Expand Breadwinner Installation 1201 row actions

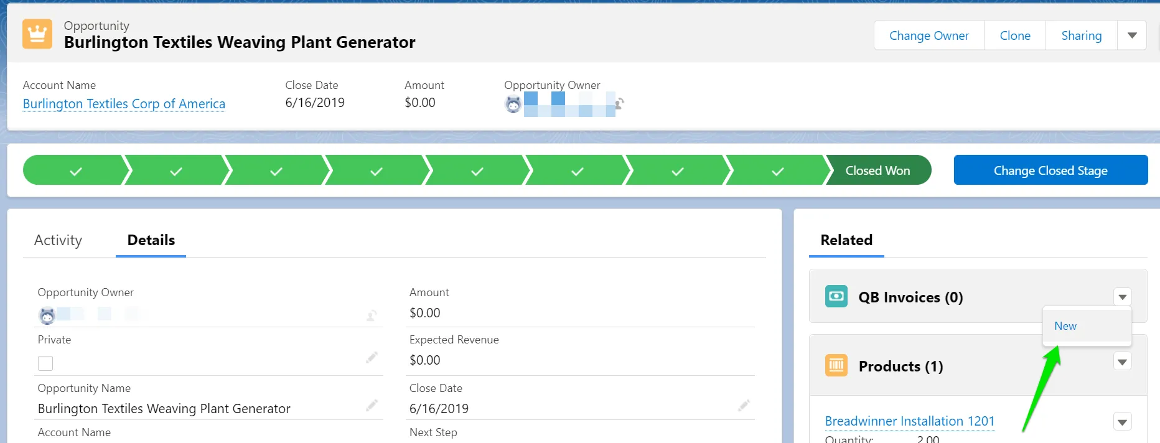1122,422
